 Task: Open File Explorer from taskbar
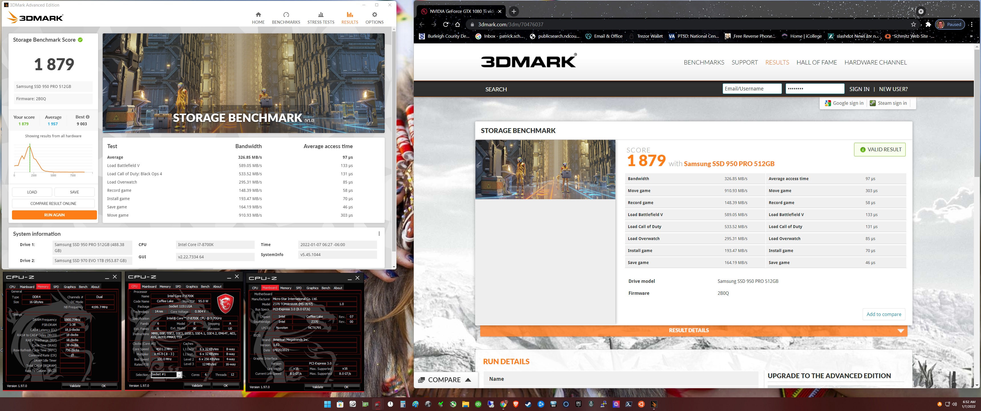pyautogui.click(x=465, y=404)
